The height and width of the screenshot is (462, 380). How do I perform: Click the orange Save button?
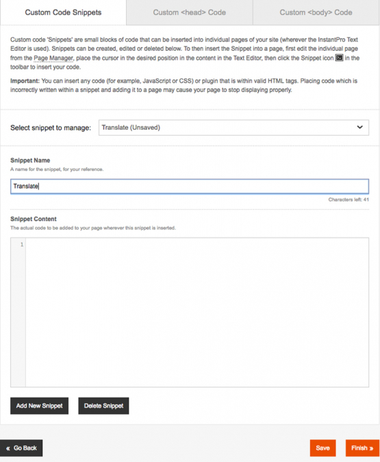322,448
